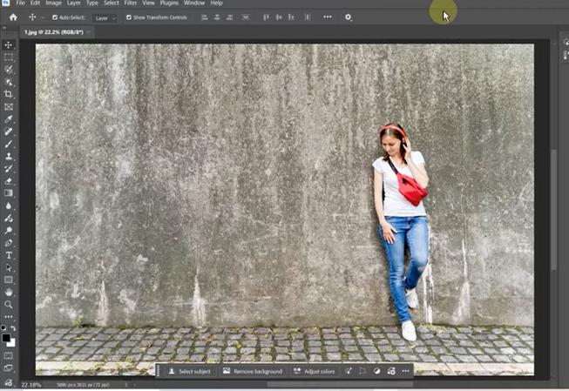
Task: Expand the three-dots overflow in options bar
Action: (x=328, y=17)
